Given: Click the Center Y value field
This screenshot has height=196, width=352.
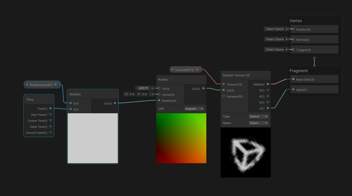Looking at the screenshot, I should click(x=145, y=94).
